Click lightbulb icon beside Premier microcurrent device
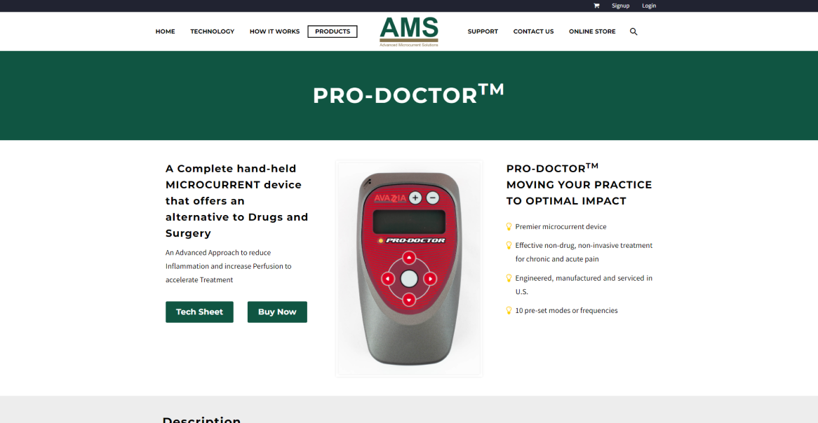 509,227
